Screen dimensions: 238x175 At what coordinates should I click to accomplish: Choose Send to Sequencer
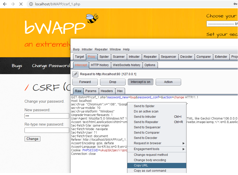point(157,127)
